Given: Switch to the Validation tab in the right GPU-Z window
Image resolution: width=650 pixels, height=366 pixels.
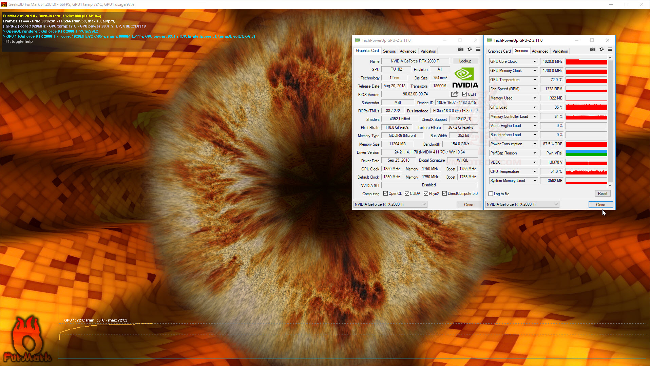Looking at the screenshot, I should [560, 51].
